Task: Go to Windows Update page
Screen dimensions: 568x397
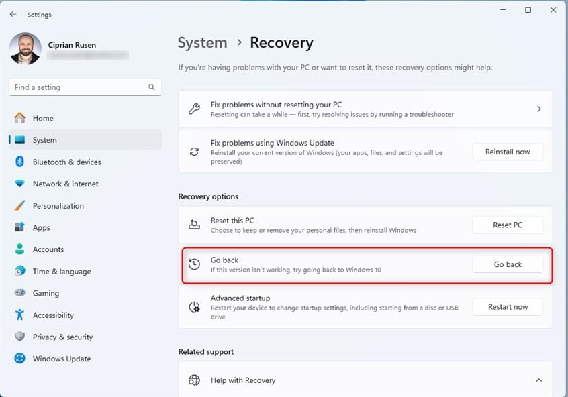Action: point(85,359)
